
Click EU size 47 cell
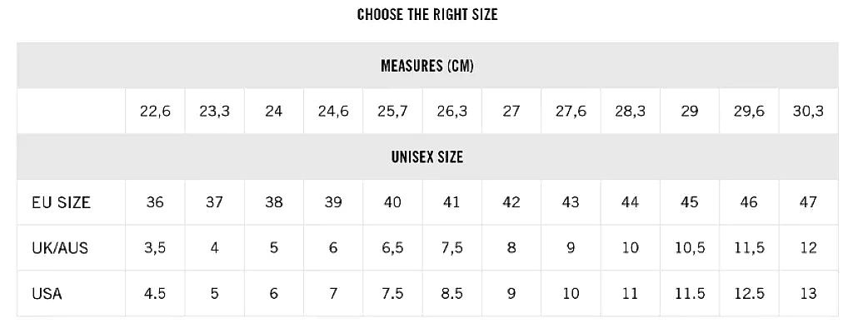pos(808,202)
